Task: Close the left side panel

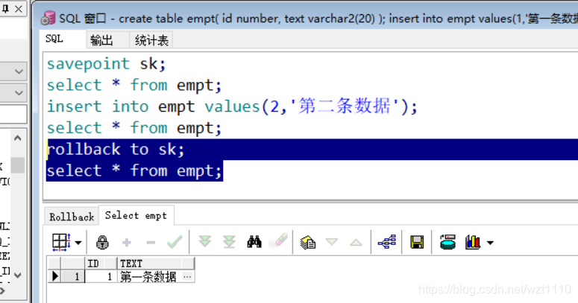Action: coord(18,9)
